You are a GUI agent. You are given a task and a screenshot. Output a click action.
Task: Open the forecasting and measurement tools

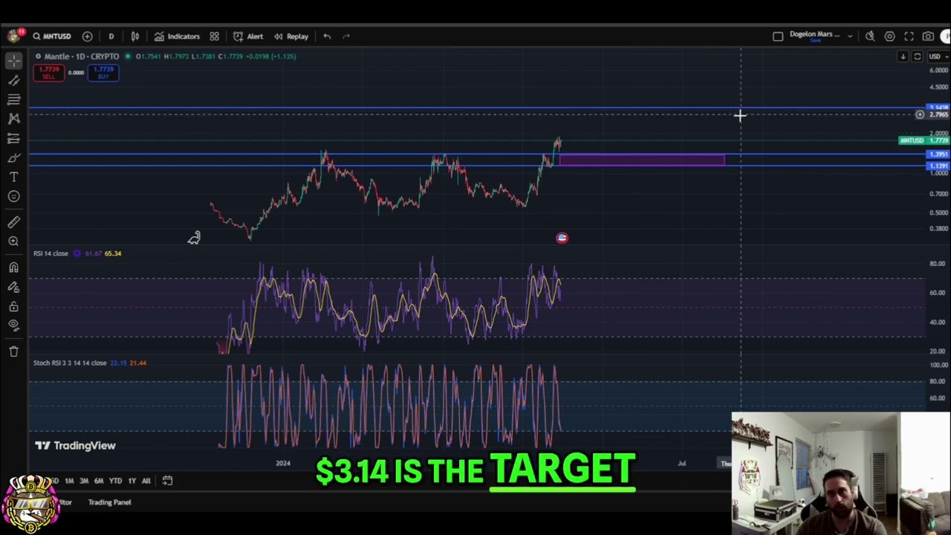pos(13,138)
